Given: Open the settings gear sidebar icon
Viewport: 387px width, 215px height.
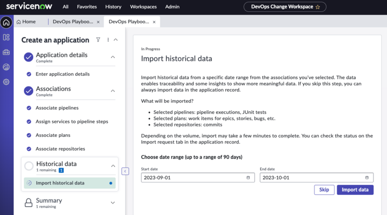Looking at the screenshot, I should click(x=6, y=82).
